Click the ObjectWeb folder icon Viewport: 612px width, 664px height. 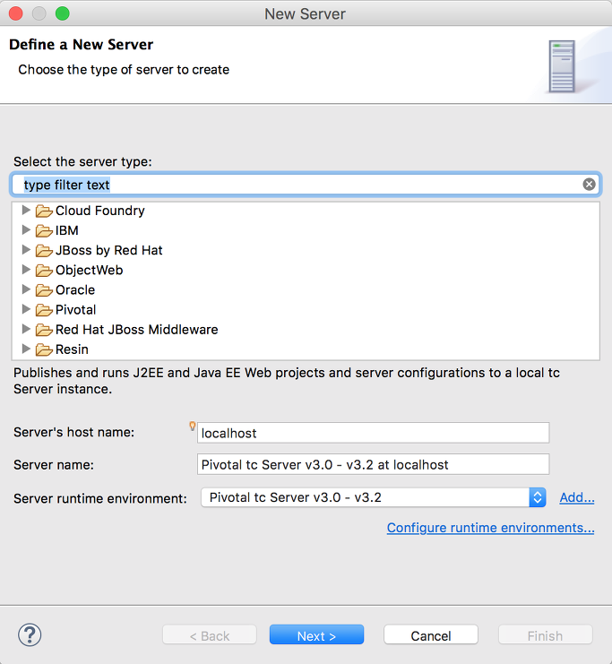(44, 271)
